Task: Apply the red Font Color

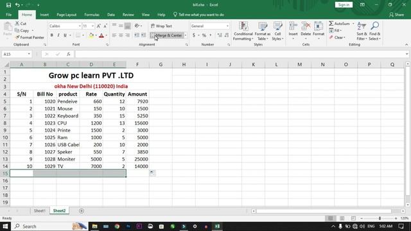Action: coord(101,35)
